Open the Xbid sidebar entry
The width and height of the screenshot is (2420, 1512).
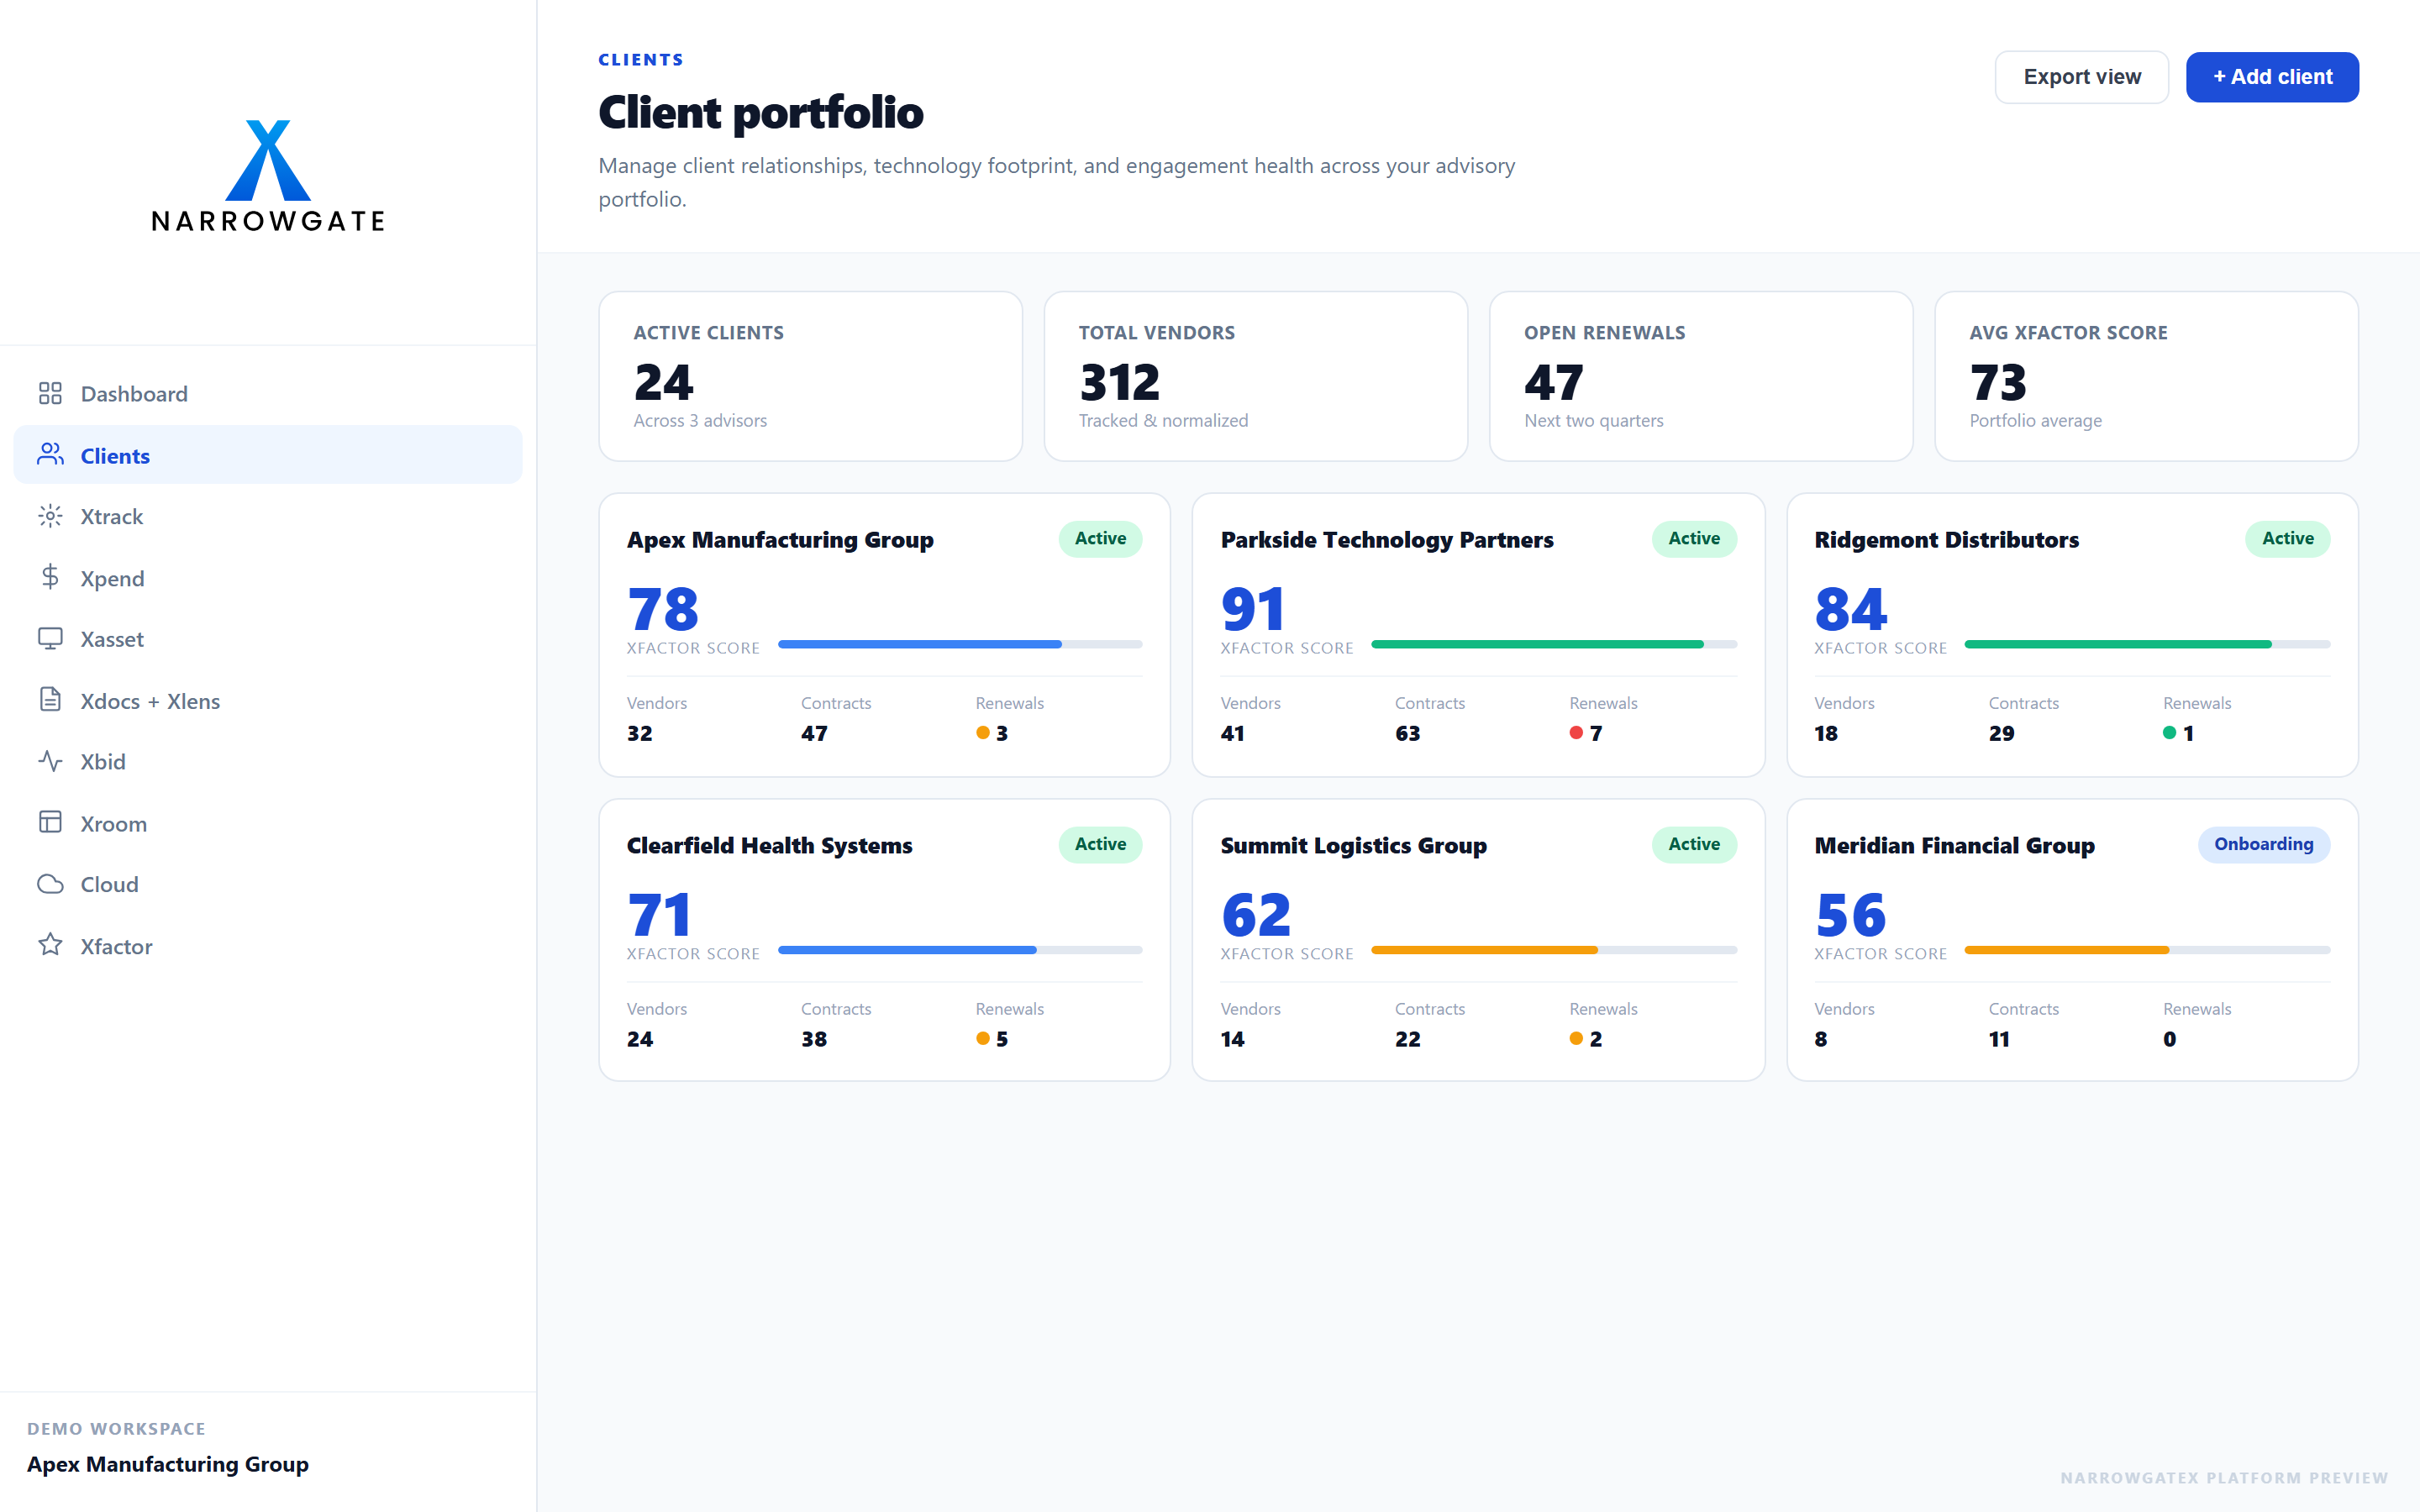[x=268, y=762]
